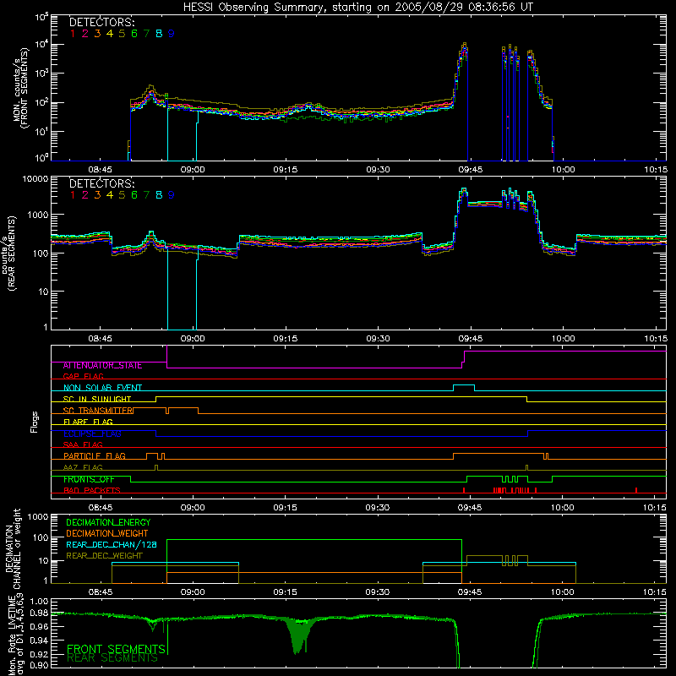This screenshot has height=676, width=676.
Task: Click the 10:00 tick label under the rear segments plot
Action: pos(563,339)
